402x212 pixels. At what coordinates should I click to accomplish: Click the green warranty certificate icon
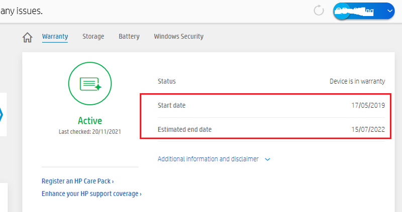(90, 84)
